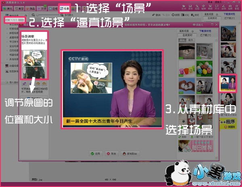Open 动画场景 in the left sidebar
This screenshot has height=187, width=242.
[x=12, y=66]
